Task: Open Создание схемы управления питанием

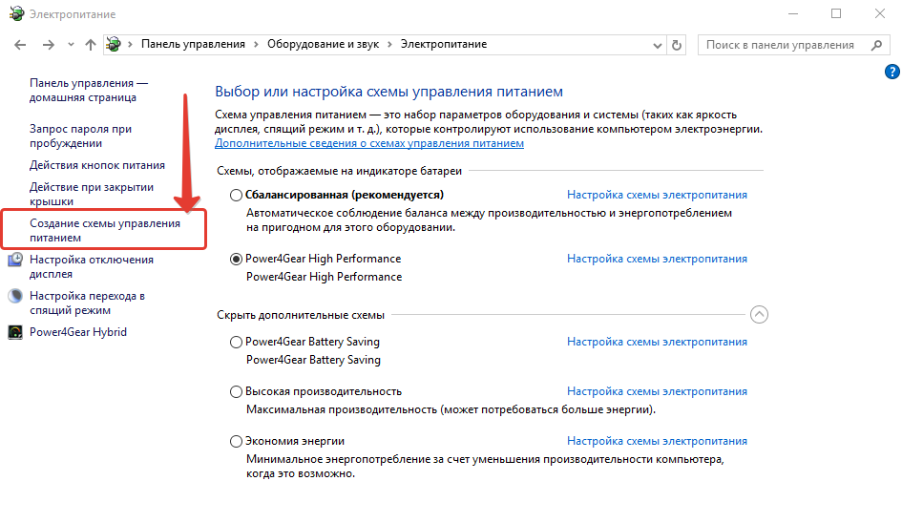Action: (105, 230)
